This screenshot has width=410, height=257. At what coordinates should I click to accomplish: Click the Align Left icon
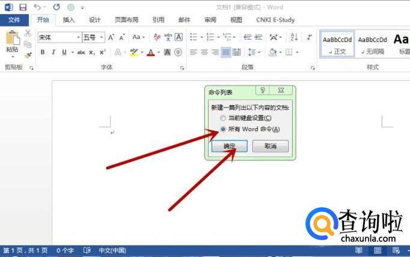(x=194, y=52)
